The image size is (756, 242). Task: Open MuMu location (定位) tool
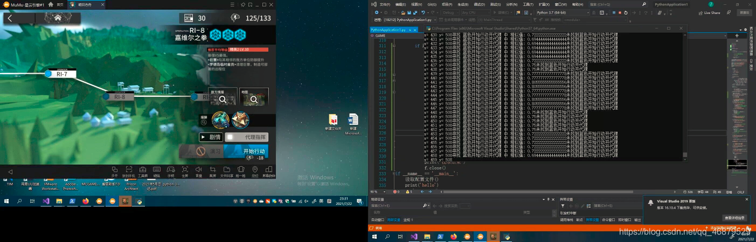(255, 171)
